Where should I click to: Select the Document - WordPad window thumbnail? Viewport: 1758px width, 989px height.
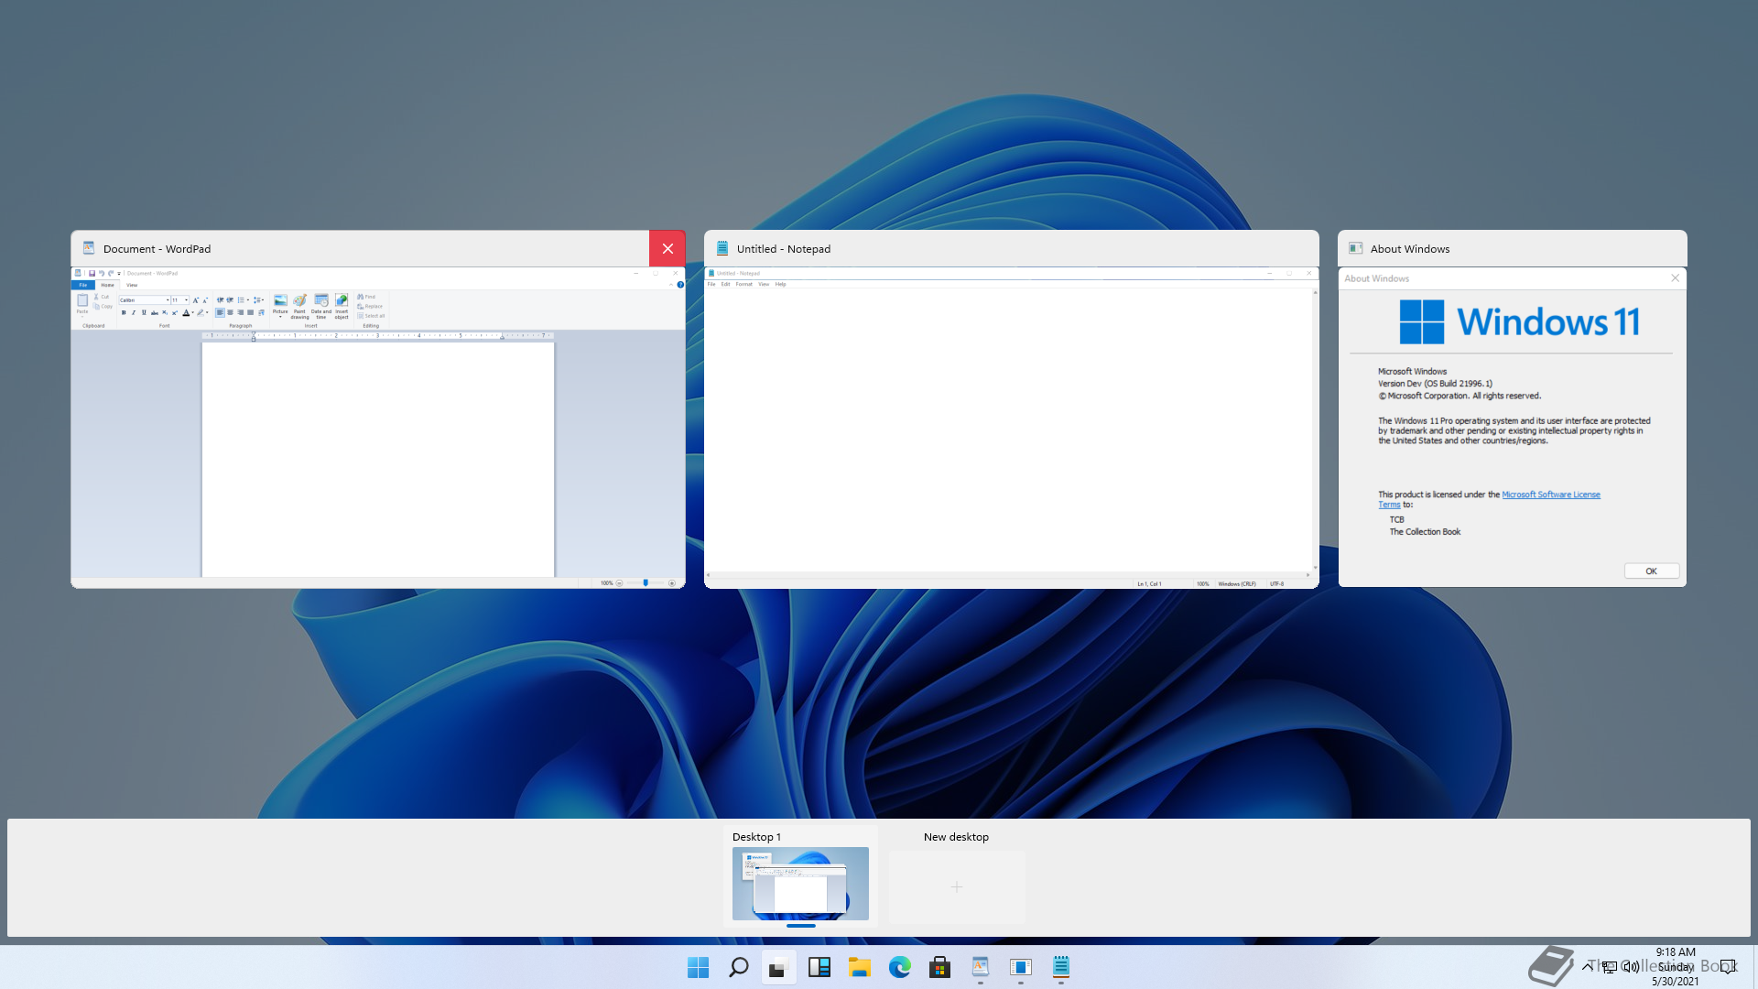coord(378,428)
